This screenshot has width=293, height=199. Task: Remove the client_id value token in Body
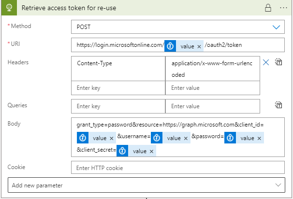(x=112, y=138)
